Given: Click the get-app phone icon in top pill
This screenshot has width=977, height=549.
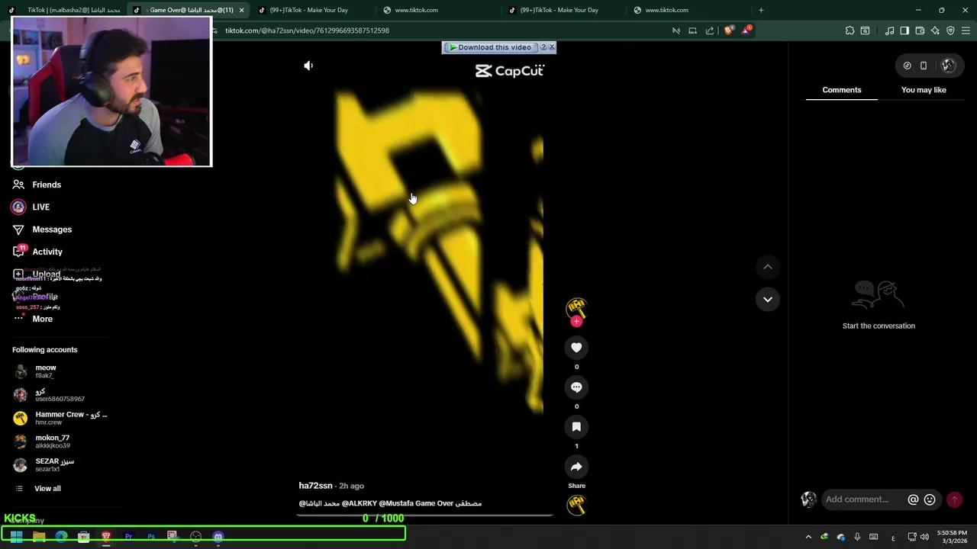Looking at the screenshot, I should click(924, 66).
